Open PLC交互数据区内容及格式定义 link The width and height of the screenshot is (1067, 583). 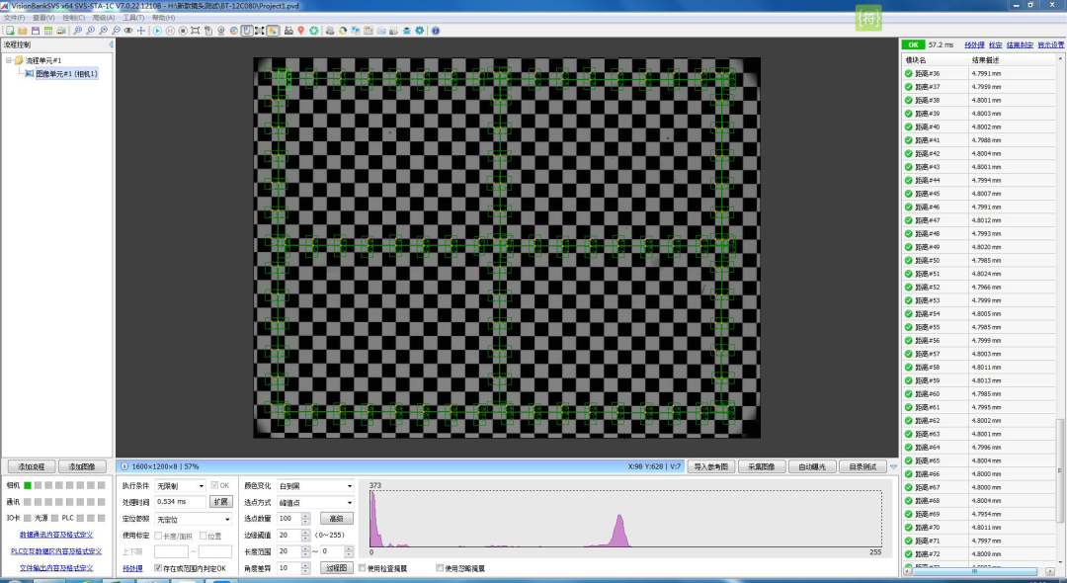coord(56,551)
